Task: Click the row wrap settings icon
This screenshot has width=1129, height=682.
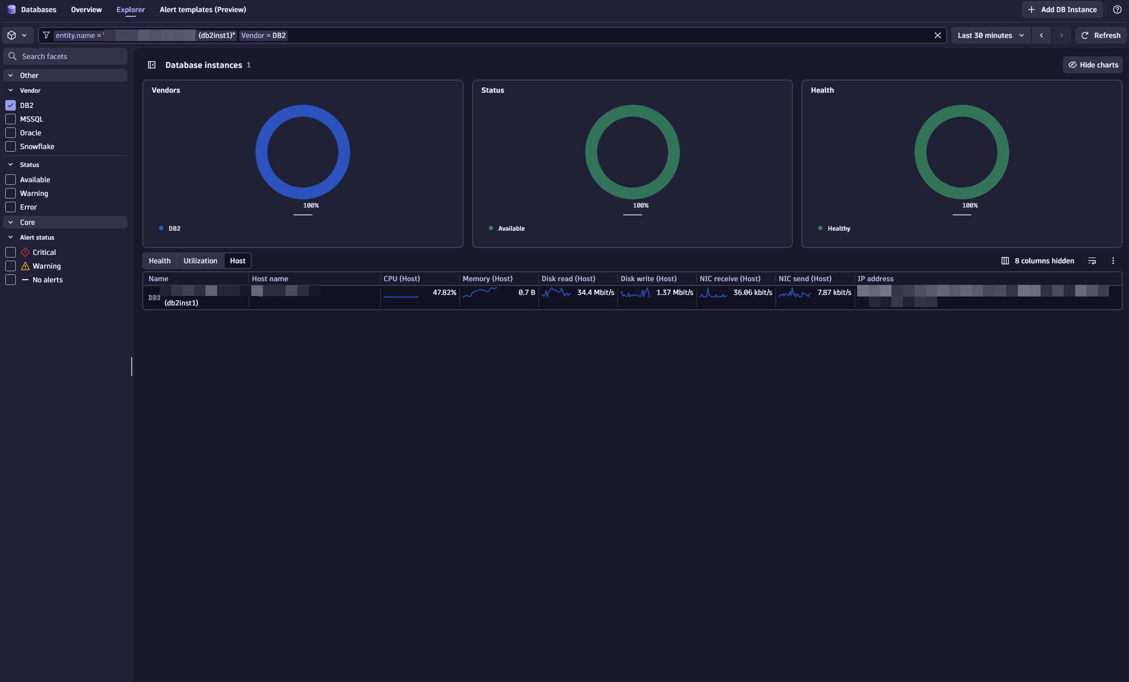Action: click(1092, 261)
